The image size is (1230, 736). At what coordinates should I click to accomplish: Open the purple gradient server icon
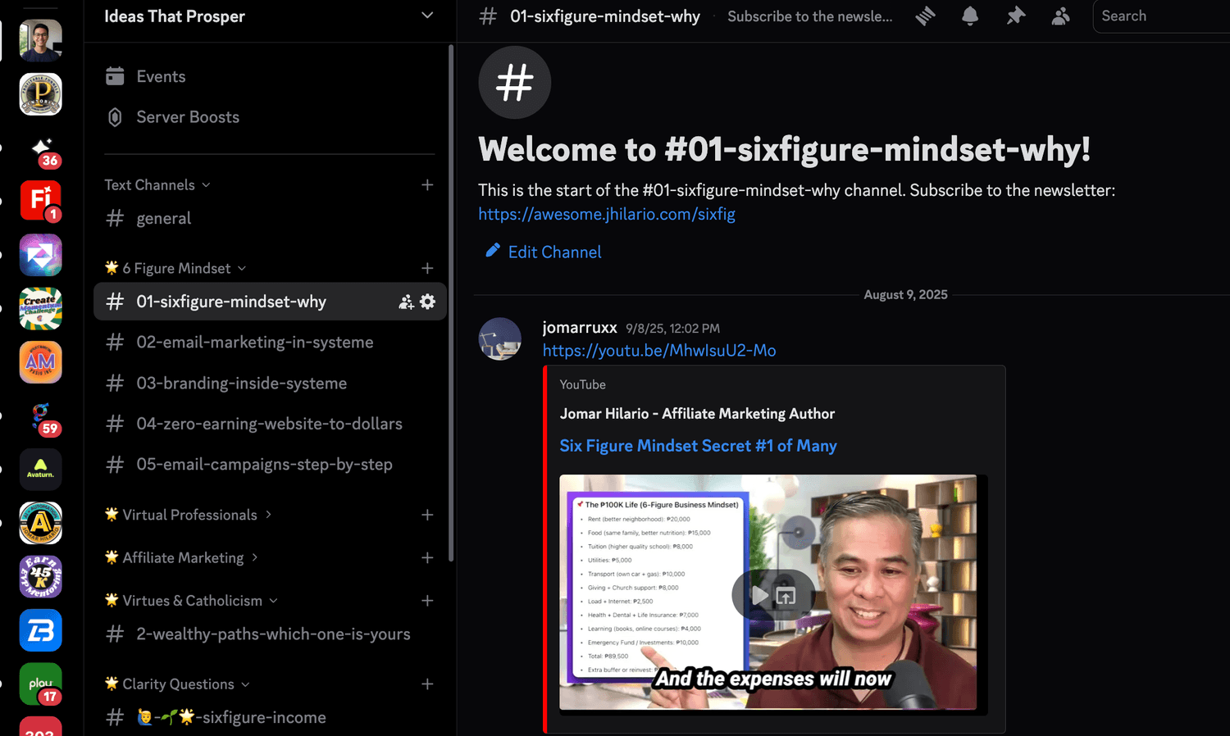click(x=40, y=255)
